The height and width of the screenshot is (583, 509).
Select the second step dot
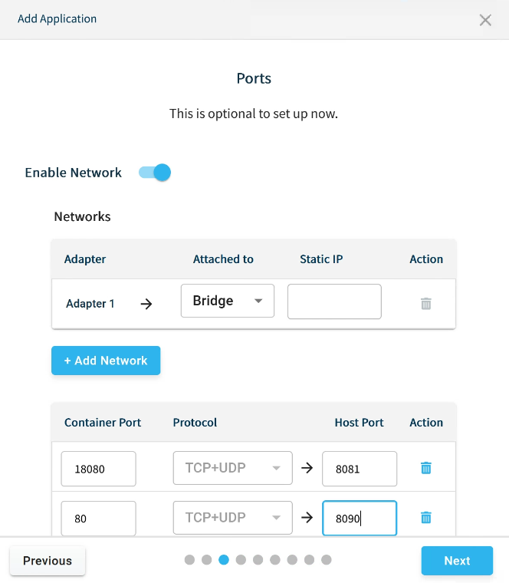207,560
